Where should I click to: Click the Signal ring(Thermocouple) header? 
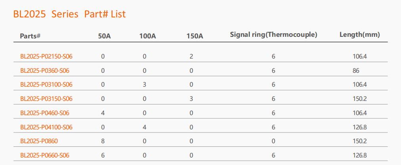pos(274,35)
